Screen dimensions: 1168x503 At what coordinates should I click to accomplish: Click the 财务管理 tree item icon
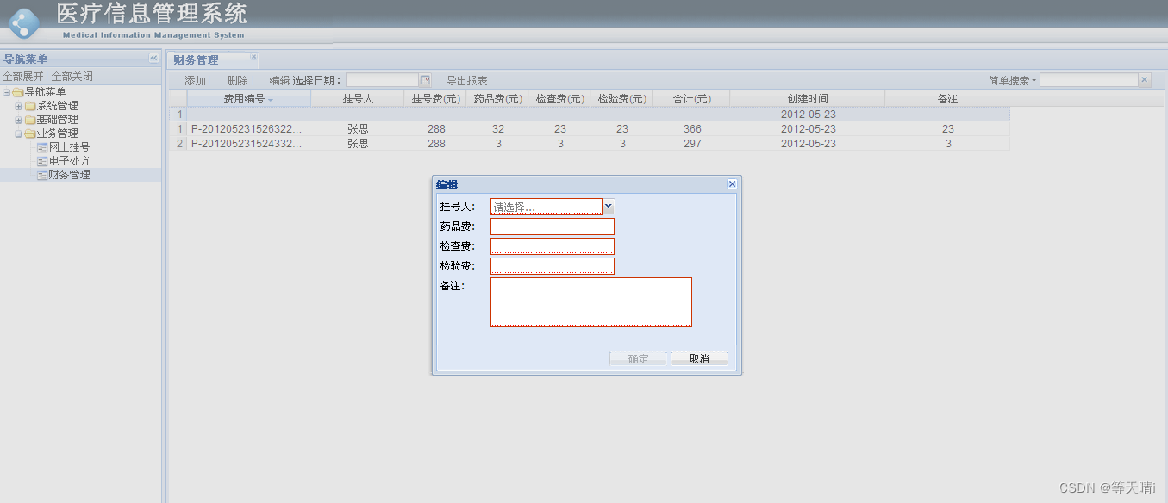pos(41,174)
